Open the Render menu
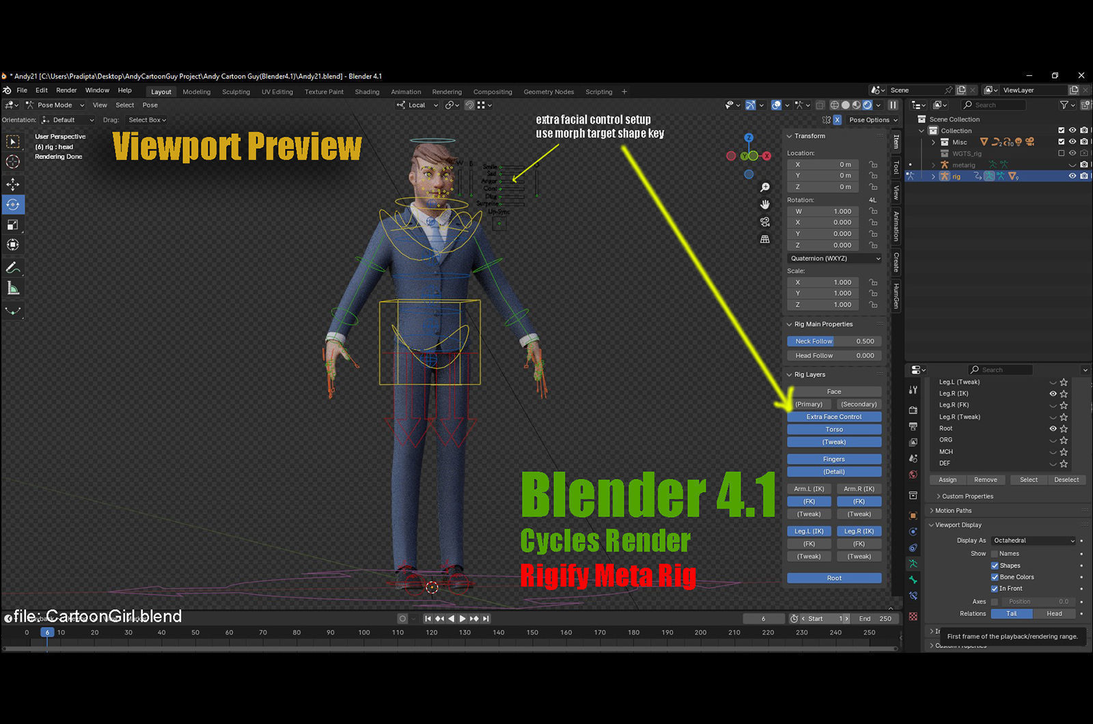Screen dimensions: 1093x724 [x=66, y=90]
